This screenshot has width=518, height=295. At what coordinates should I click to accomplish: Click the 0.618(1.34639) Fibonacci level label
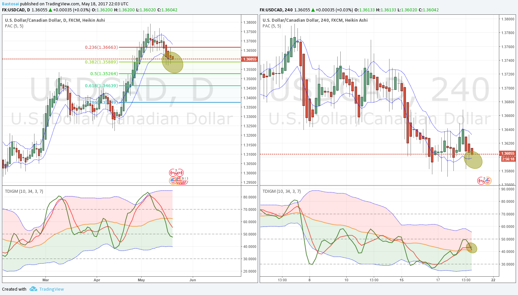(x=101, y=86)
